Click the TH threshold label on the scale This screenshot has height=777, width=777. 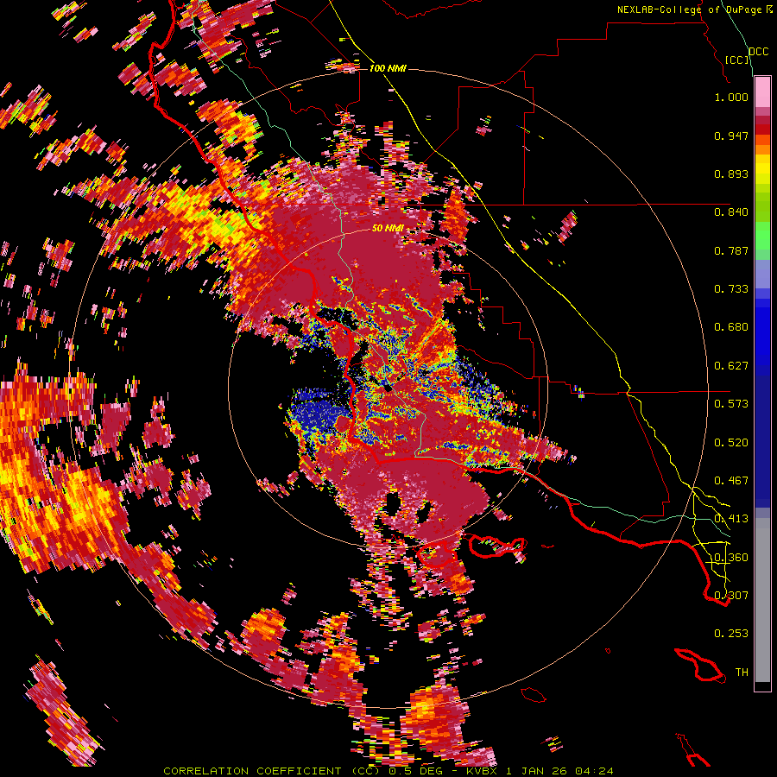coord(742,673)
